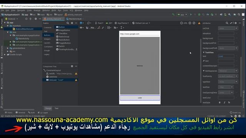Toggle view all attributes arrows icon

coord(231,23)
